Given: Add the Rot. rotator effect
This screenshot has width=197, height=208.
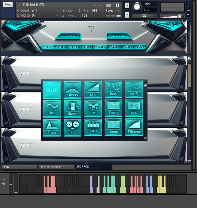Looking at the screenshot, I should (93, 108).
